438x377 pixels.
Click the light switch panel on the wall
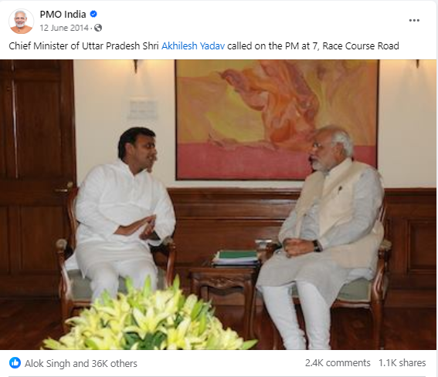tap(143, 109)
